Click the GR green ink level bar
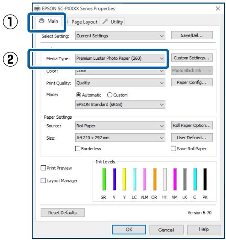Screen dimensions: 226x240 [104, 179]
